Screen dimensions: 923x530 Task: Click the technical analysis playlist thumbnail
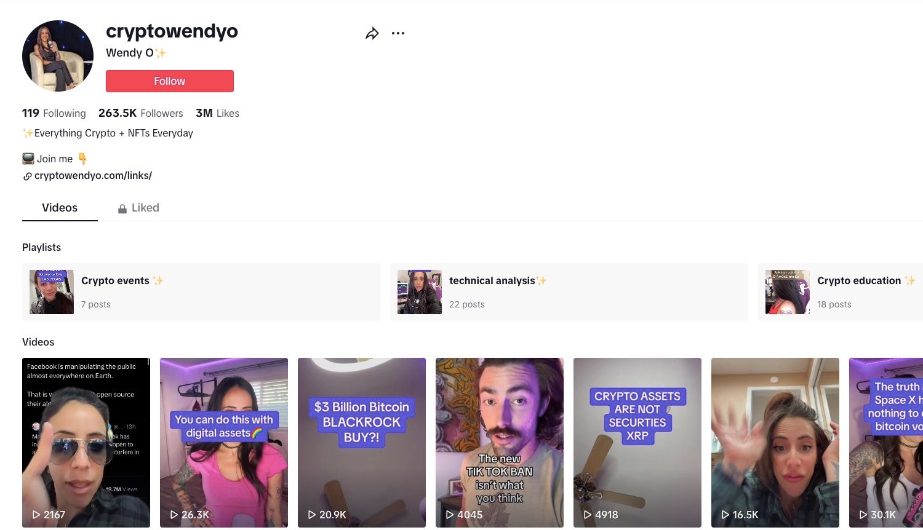pos(420,292)
